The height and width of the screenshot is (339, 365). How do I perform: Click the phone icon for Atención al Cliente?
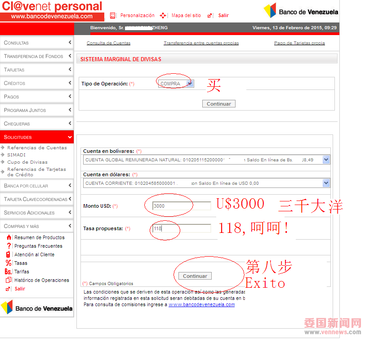click(x=8, y=254)
